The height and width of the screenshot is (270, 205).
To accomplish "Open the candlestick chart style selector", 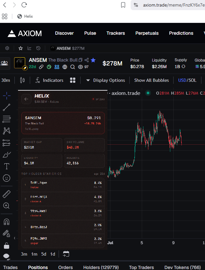I will [22, 80].
